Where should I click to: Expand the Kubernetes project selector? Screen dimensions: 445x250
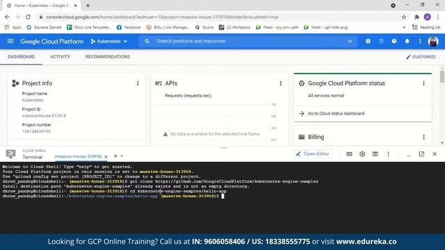(x=108, y=42)
